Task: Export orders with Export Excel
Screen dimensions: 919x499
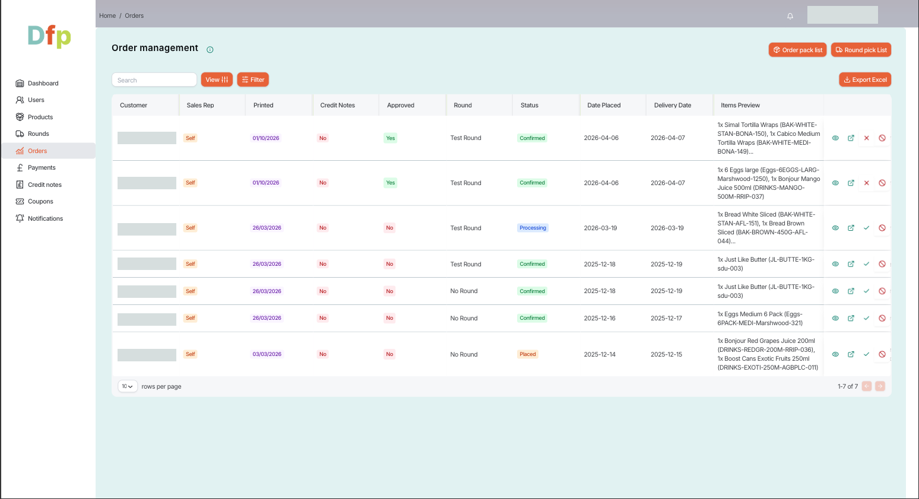Action: tap(865, 80)
